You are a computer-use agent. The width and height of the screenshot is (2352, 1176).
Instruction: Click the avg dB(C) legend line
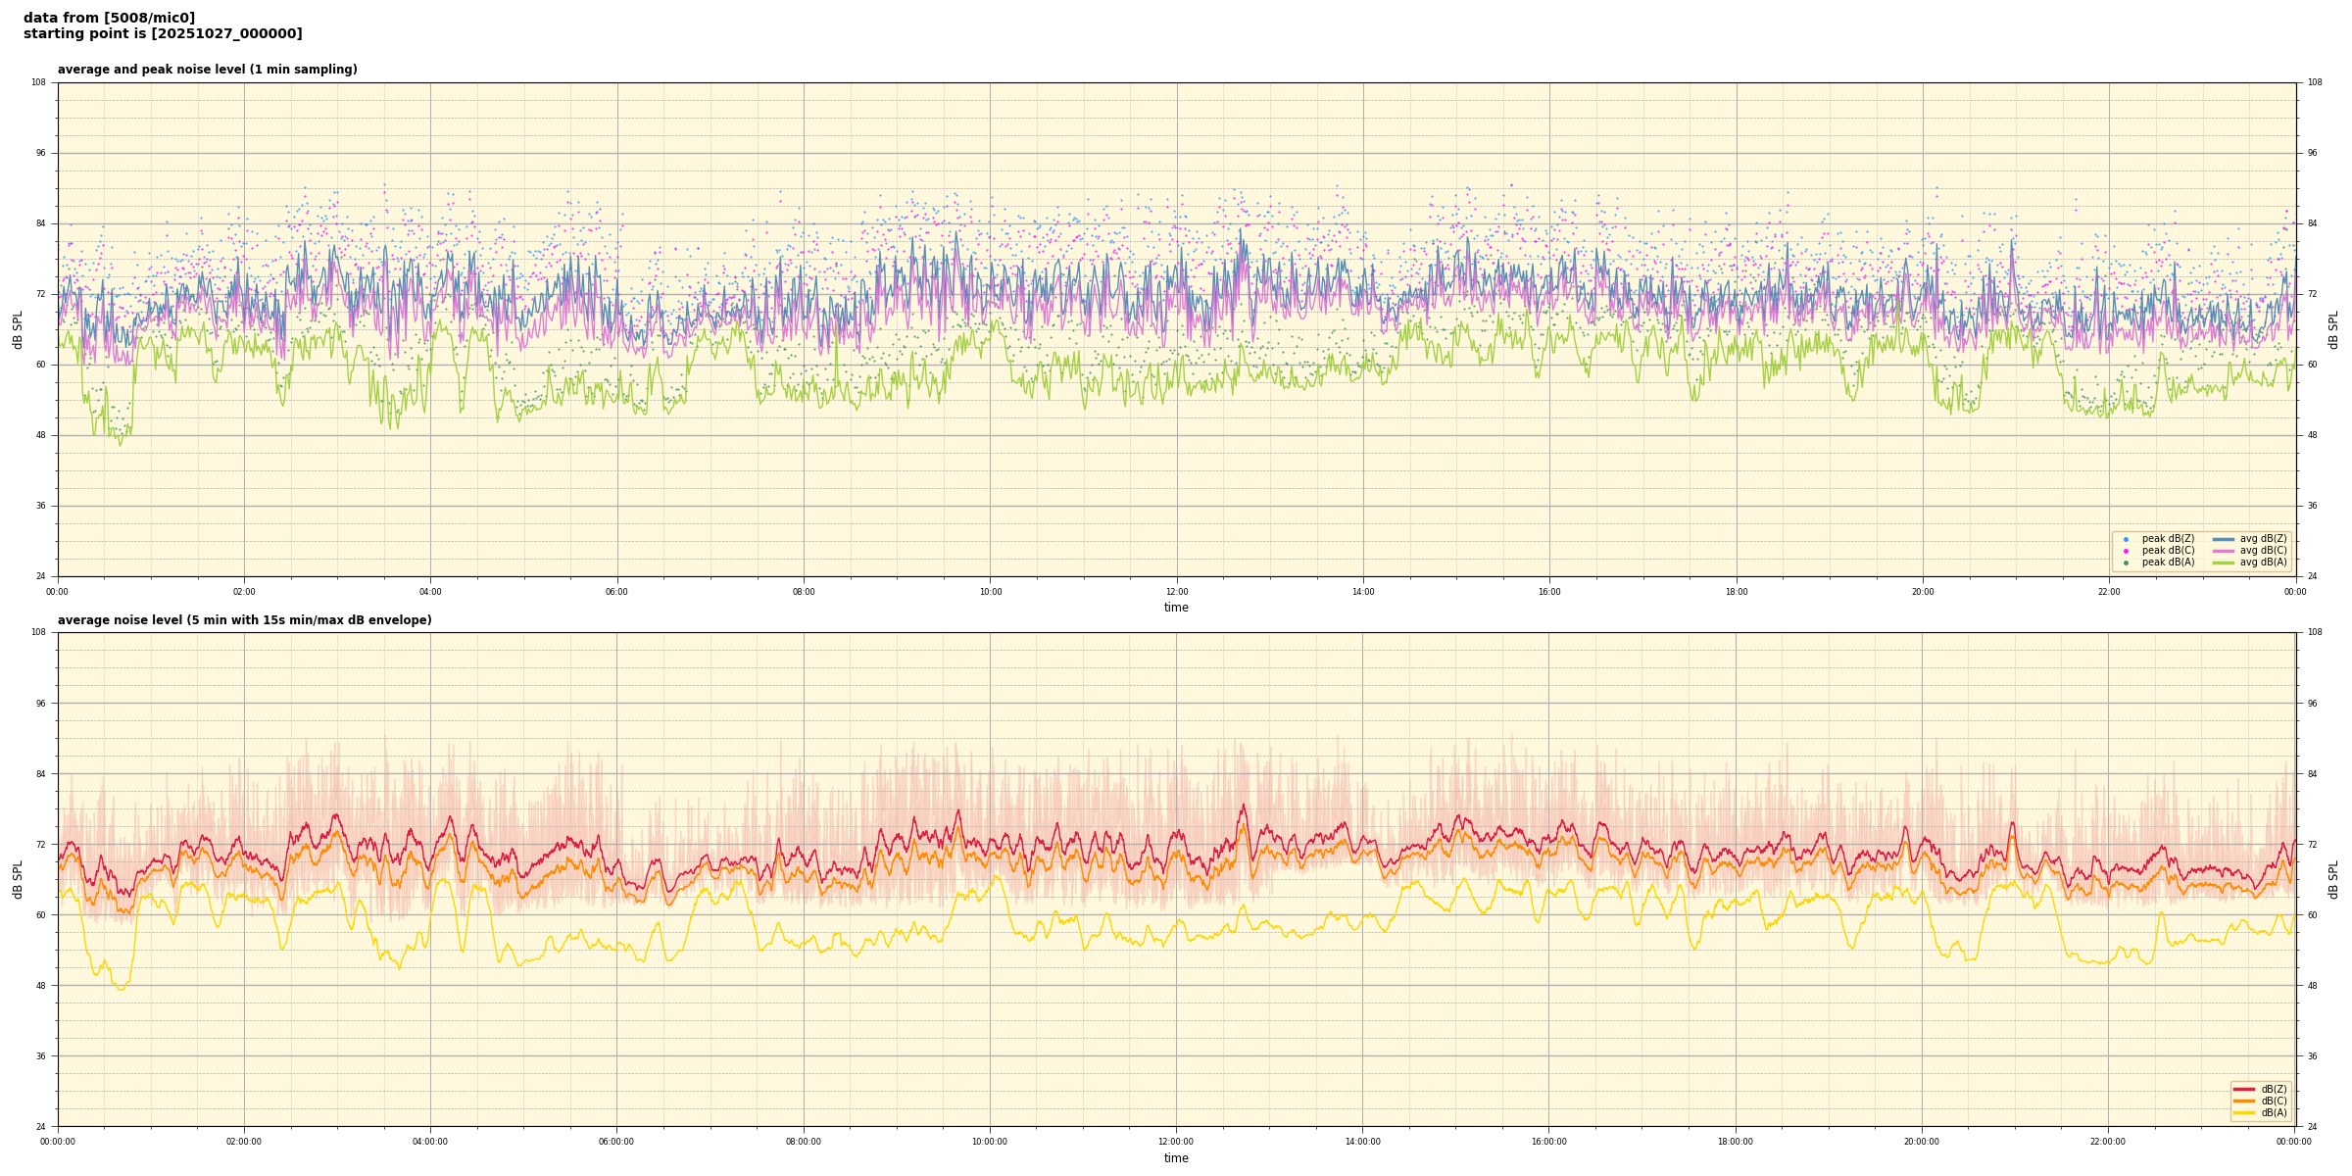tap(2224, 551)
